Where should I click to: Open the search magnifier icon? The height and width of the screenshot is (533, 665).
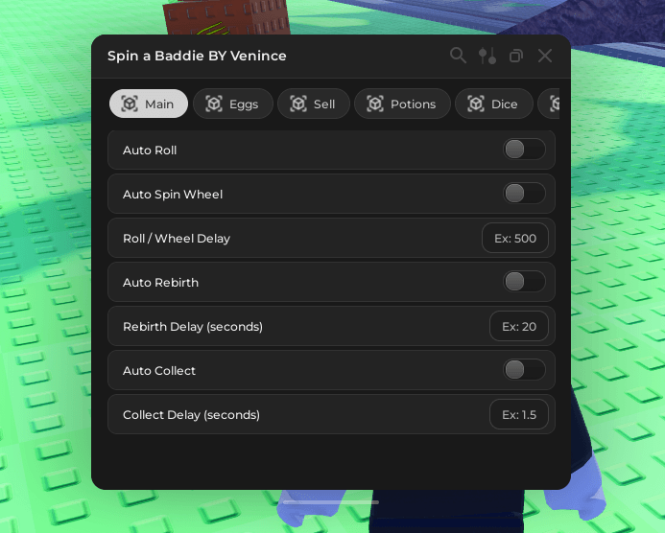tap(458, 56)
